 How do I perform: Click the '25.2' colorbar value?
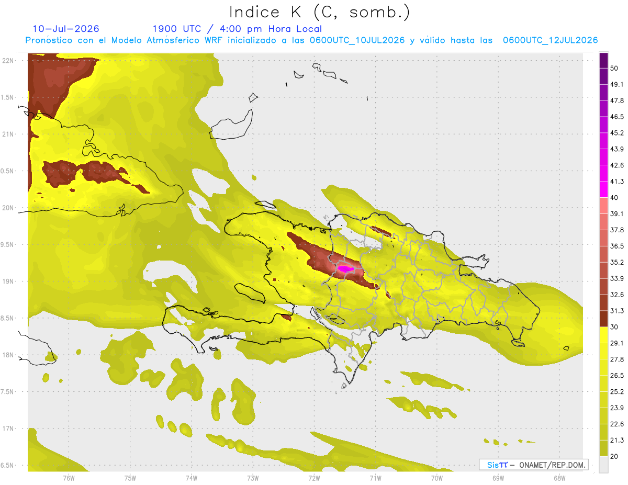click(x=617, y=391)
